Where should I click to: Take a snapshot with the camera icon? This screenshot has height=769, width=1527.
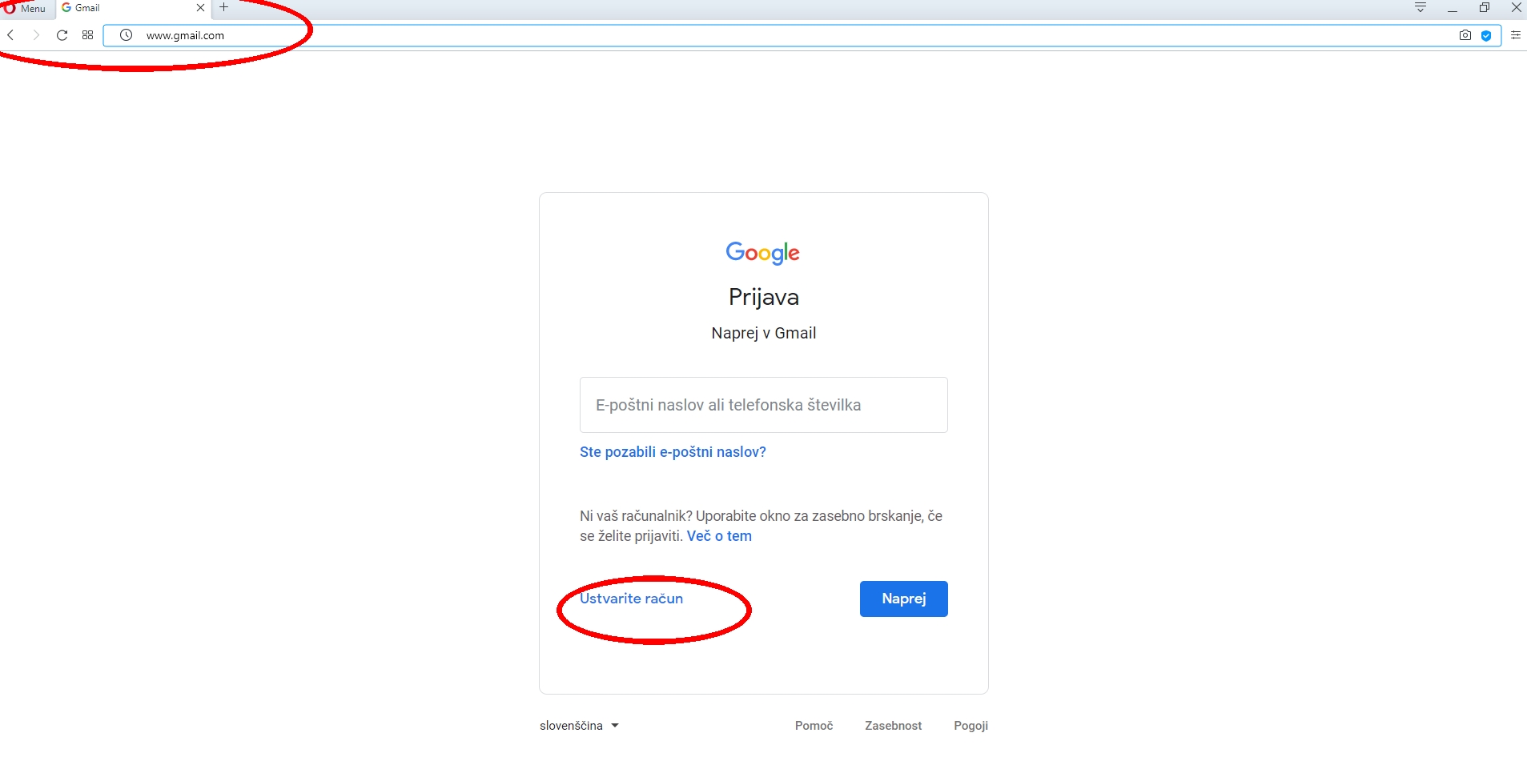tap(1465, 35)
